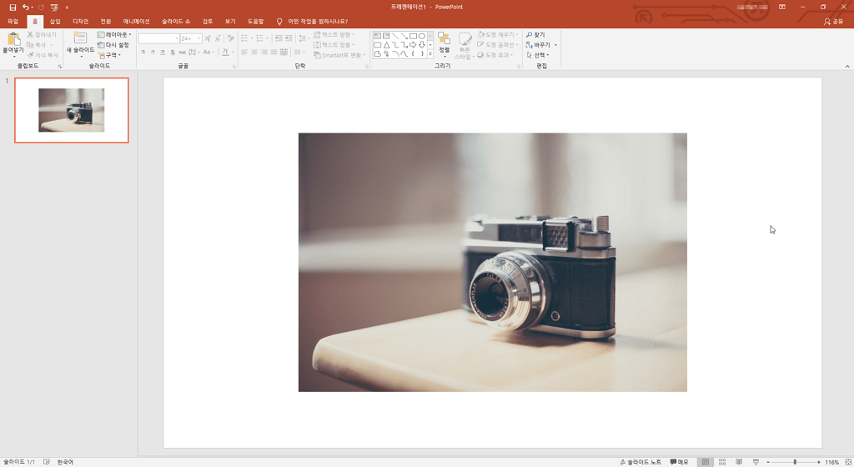This screenshot has width=854, height=467.
Task: Toggle 메모 comments pane
Action: [x=679, y=462]
